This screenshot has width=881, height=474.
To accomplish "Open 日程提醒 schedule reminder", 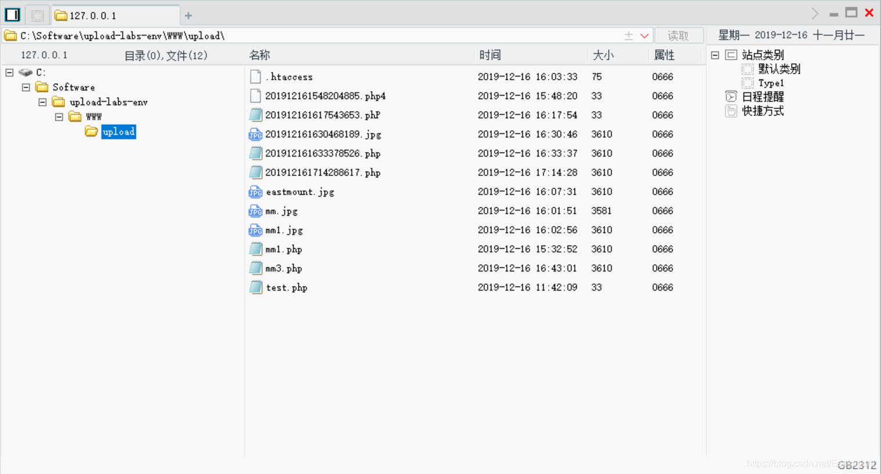I will [763, 97].
